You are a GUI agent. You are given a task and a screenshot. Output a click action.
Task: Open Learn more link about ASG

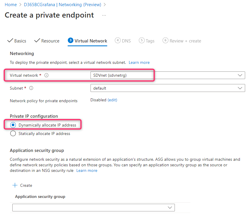[x=87, y=170]
